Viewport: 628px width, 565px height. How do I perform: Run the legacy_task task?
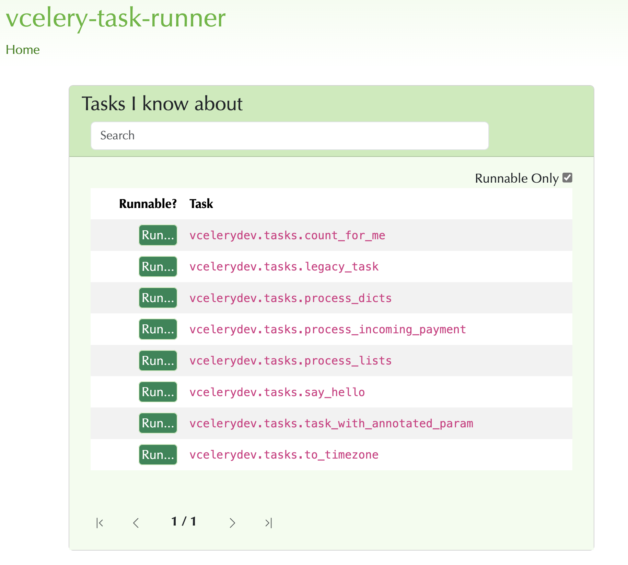click(x=158, y=266)
